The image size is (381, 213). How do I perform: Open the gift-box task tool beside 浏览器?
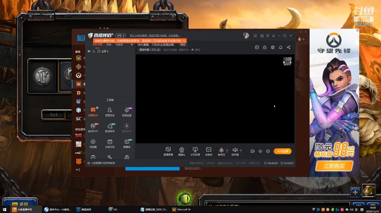[110, 143]
